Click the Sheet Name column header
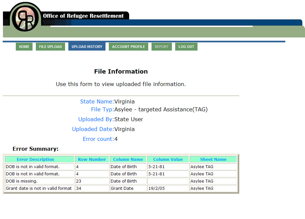 tap(213, 159)
